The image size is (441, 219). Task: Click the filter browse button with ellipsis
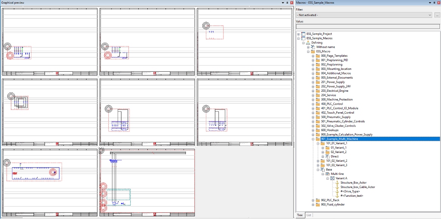point(437,15)
